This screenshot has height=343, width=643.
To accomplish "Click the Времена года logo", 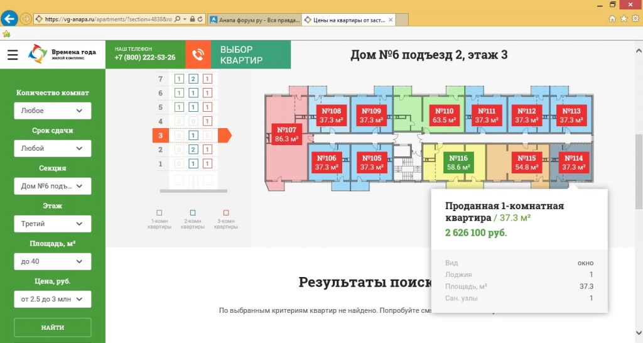I will tap(62, 54).
